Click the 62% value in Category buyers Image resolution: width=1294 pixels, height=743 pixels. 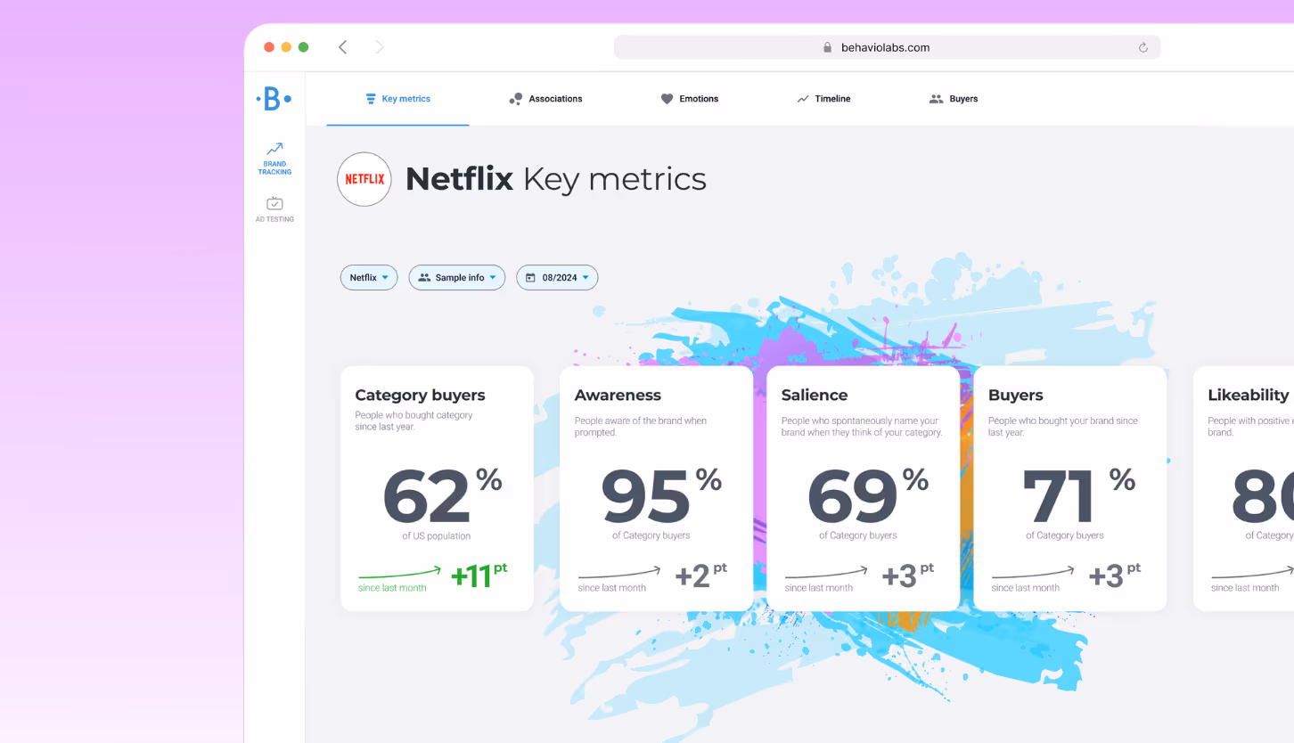coord(443,496)
